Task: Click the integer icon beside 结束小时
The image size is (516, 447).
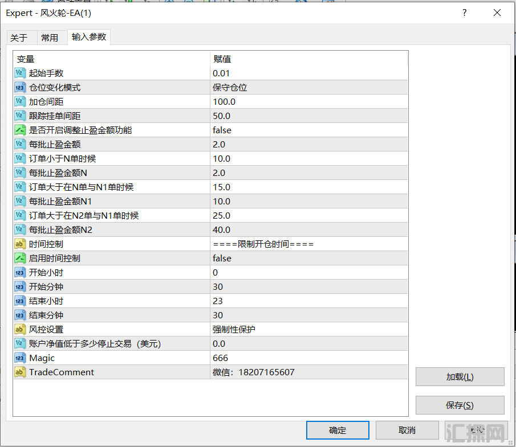Action: [20, 301]
